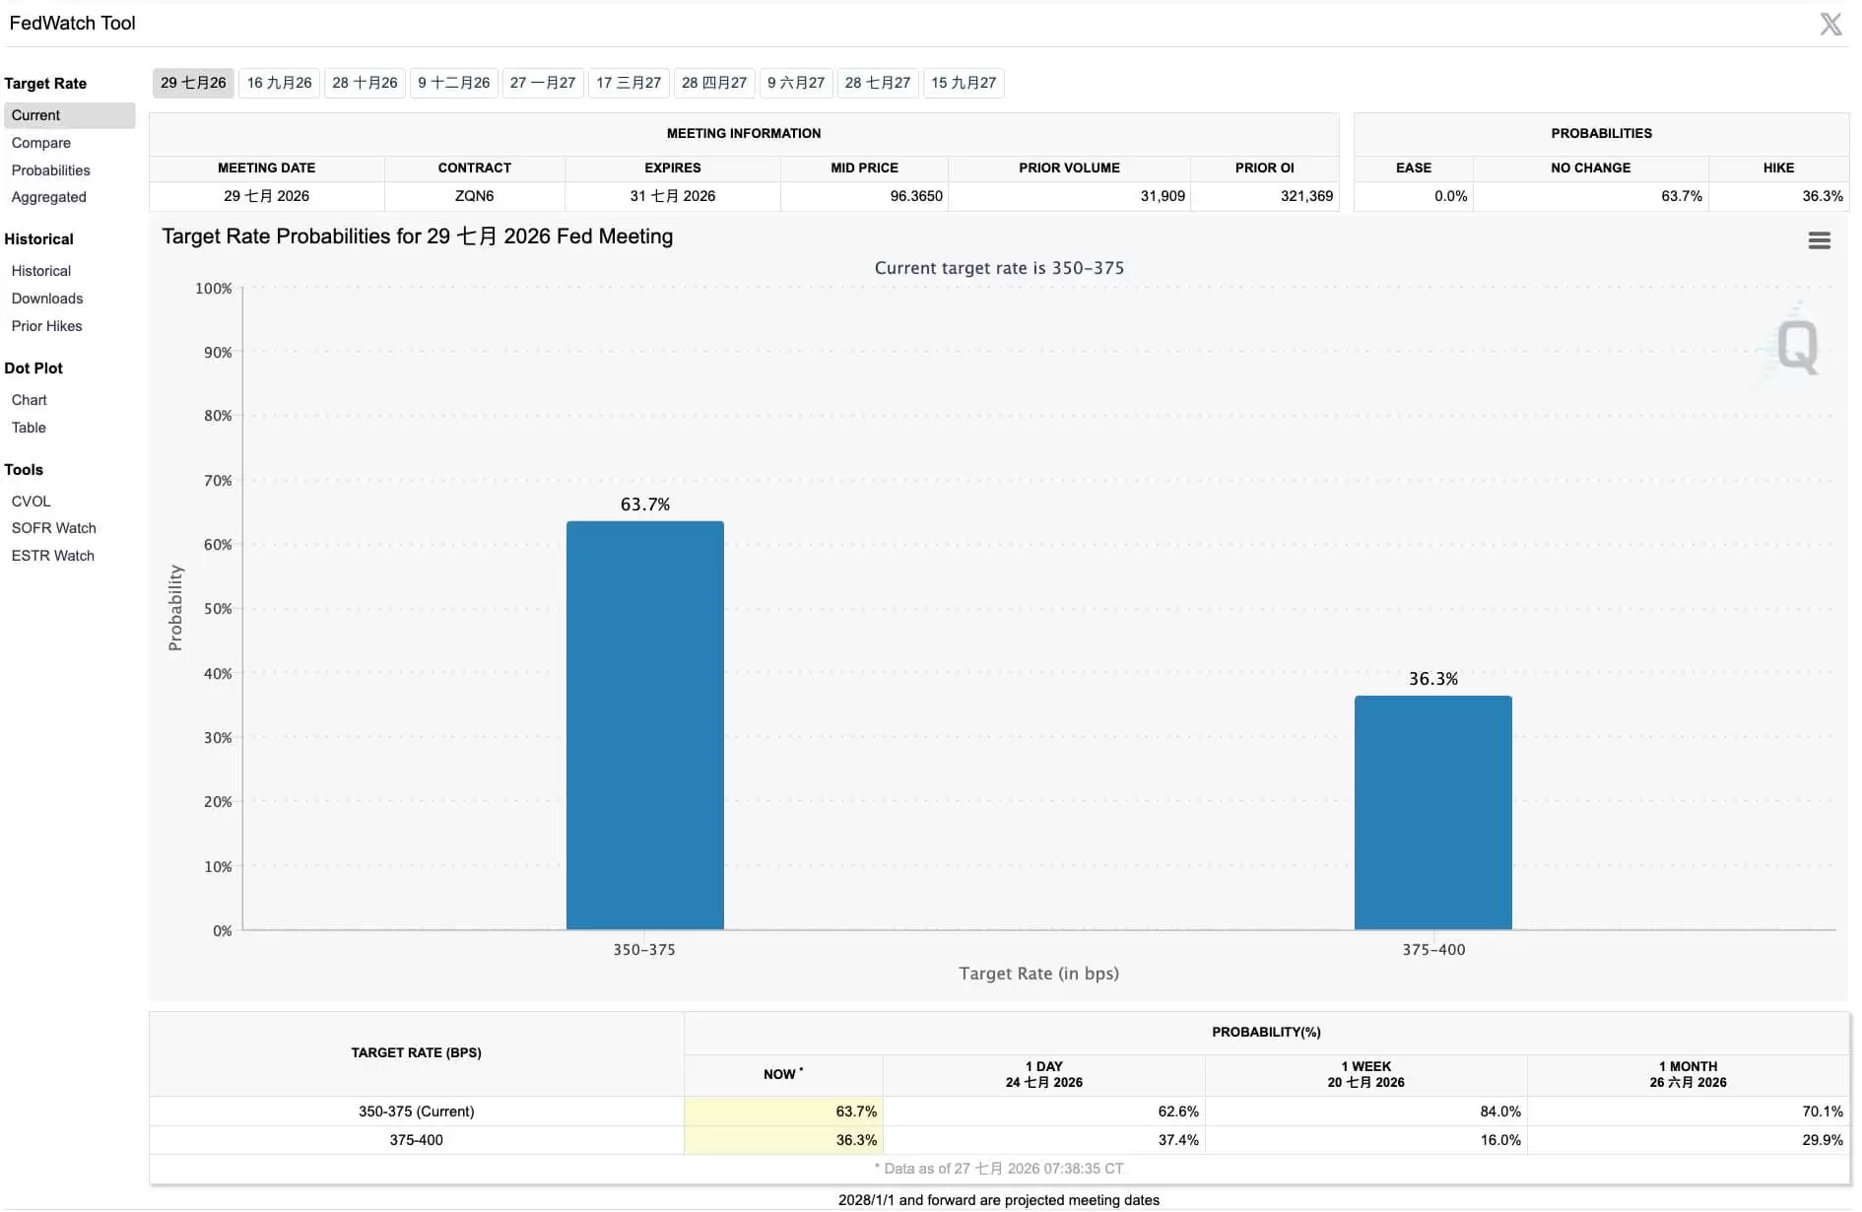1862x1212 pixels.
Task: Select the 28 七月27 meeting tab
Action: (878, 83)
